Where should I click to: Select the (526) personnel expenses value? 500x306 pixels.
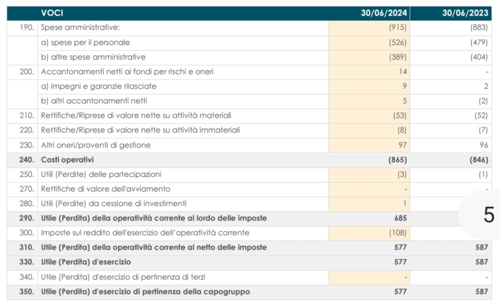click(x=398, y=42)
